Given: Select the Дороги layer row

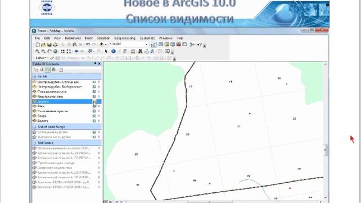Looking at the screenshot, I should [x=67, y=101].
